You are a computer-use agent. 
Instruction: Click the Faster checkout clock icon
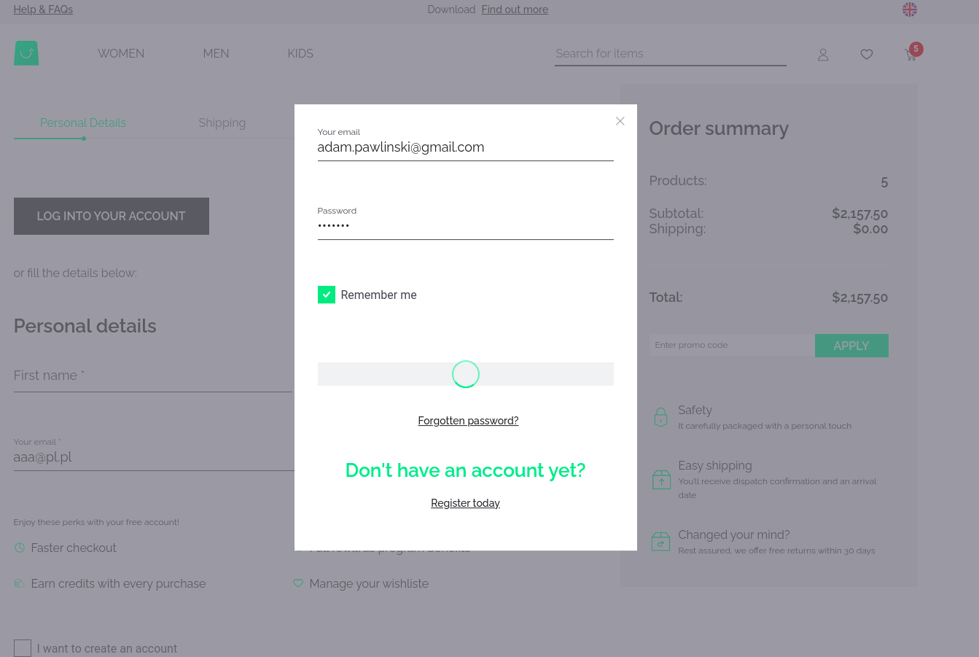(x=20, y=548)
